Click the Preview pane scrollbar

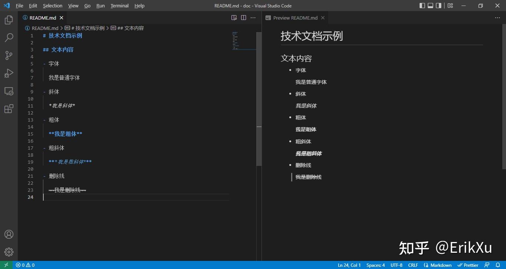pyautogui.click(x=503, y=96)
